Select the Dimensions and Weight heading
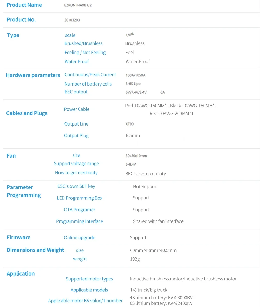This screenshot has width=260, height=307. click(35, 250)
